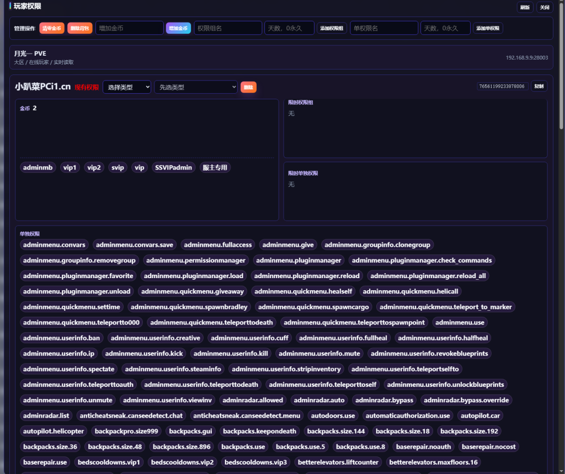
Task: Click the adminmenu.permissionmanager chip
Action: 196,260
